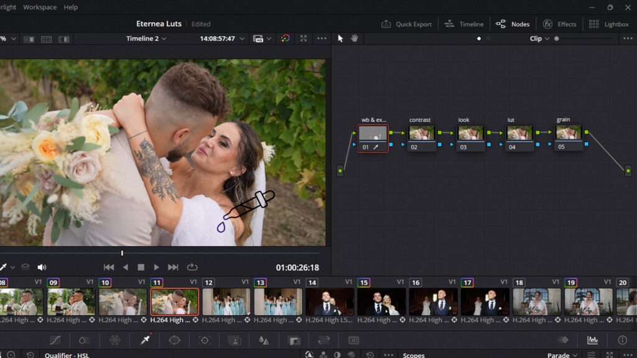Toggle the Lightbox view
This screenshot has width=637, height=358.
[x=608, y=24]
